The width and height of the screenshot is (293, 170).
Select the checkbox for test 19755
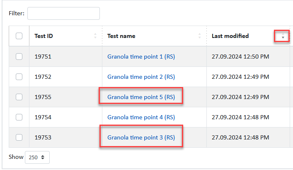coord(19,97)
